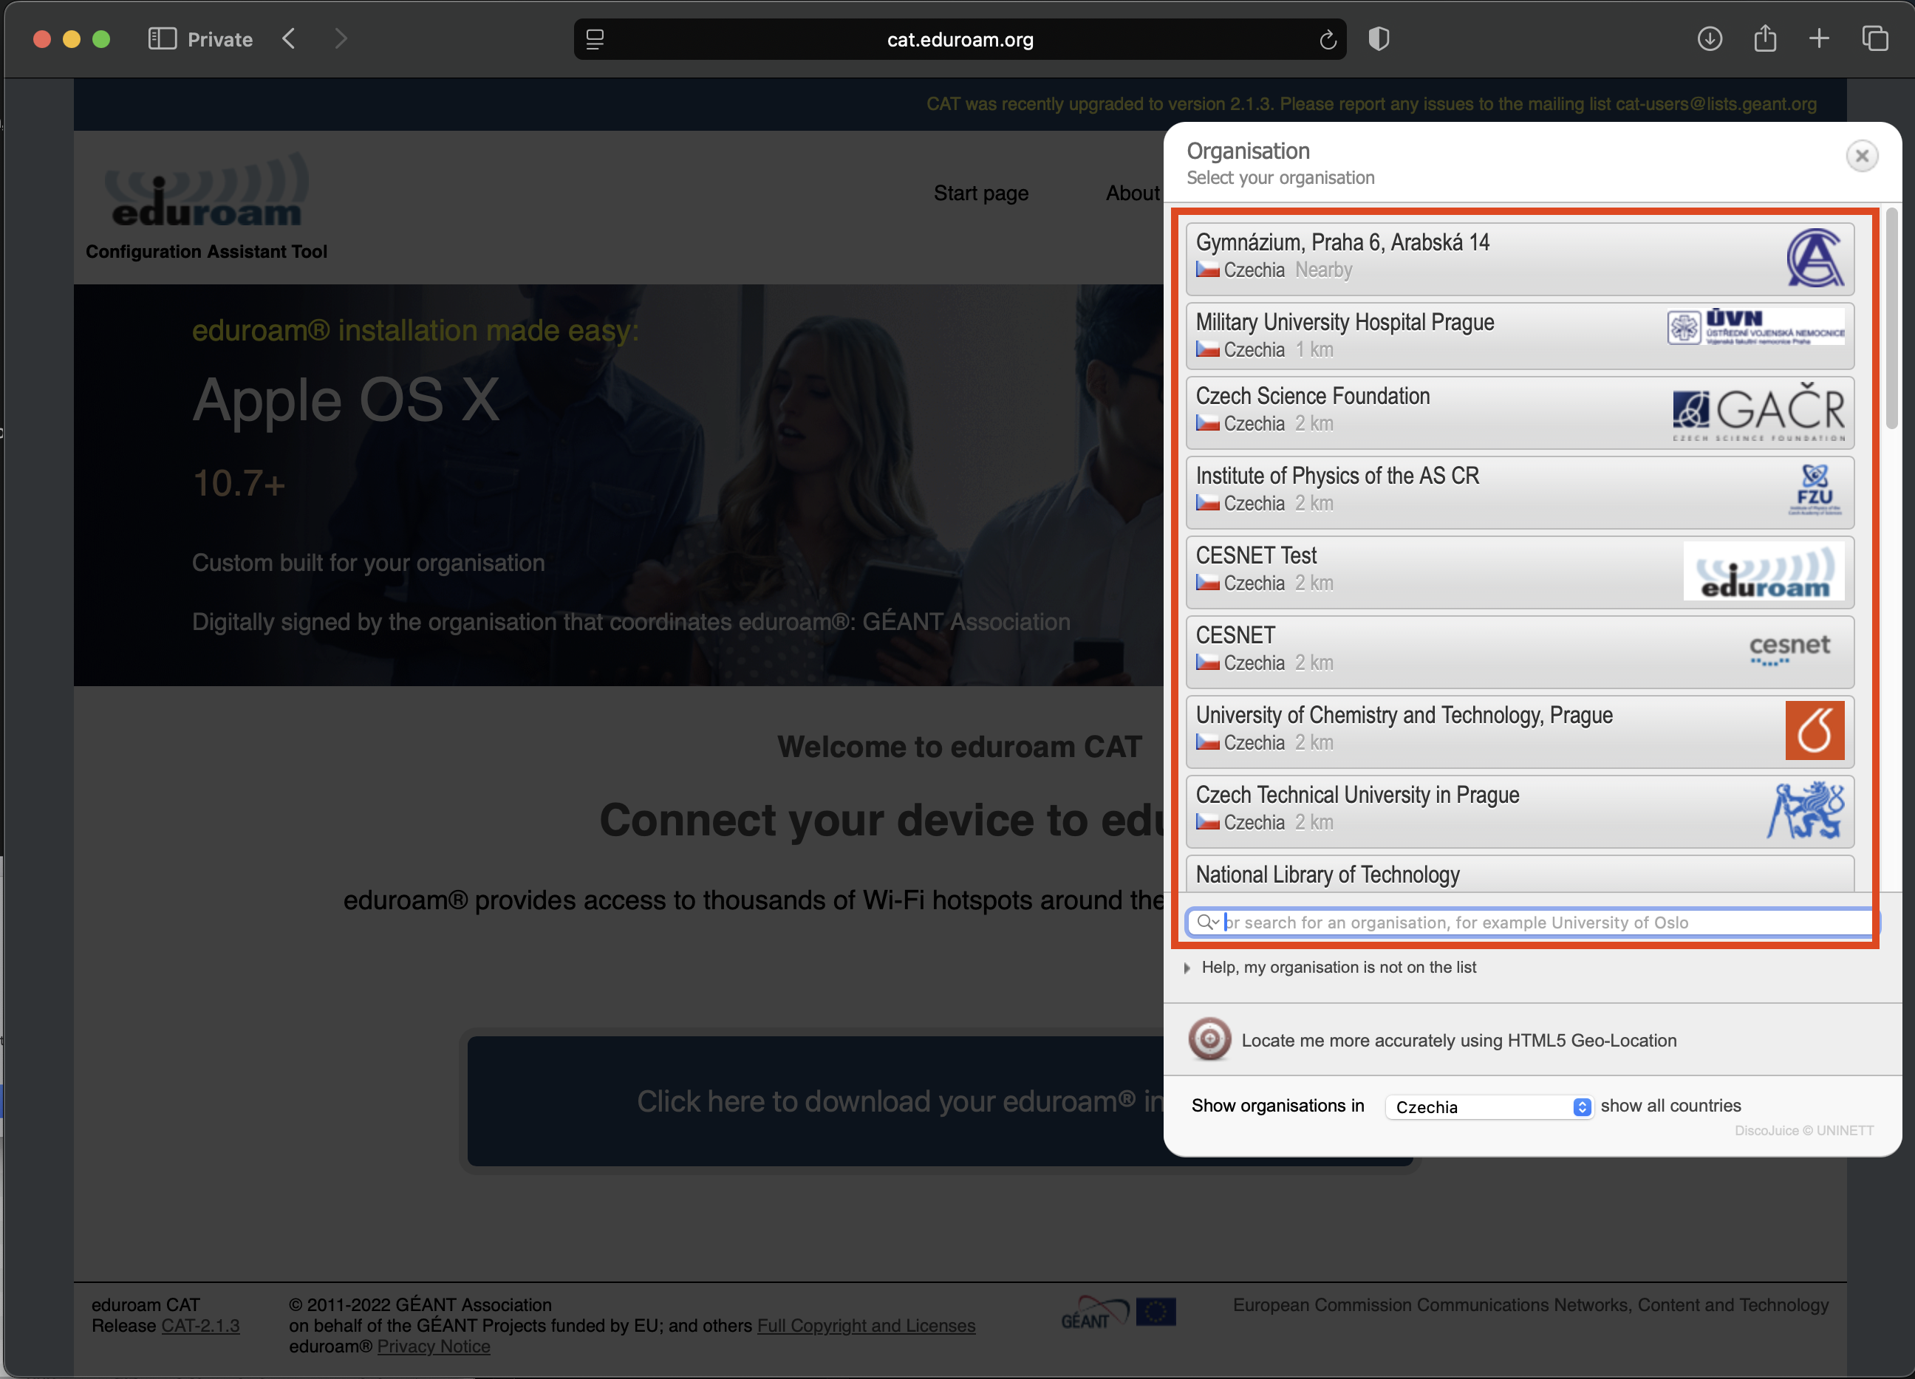Click the orange UCT Prague logo

[x=1815, y=730]
